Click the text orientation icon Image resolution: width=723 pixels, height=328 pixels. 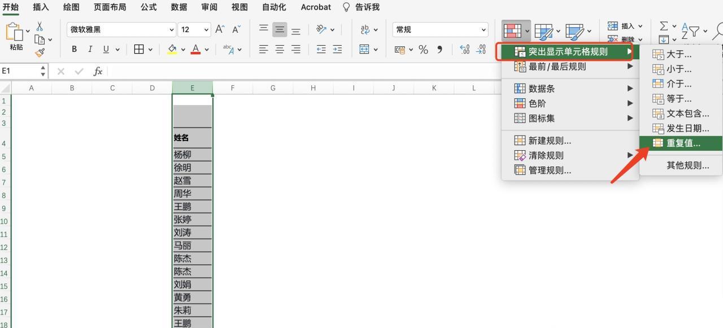tap(321, 29)
